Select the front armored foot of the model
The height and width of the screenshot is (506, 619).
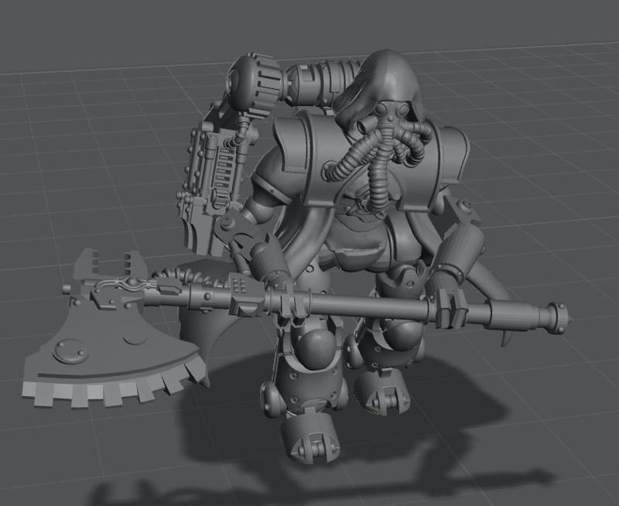coord(312,437)
